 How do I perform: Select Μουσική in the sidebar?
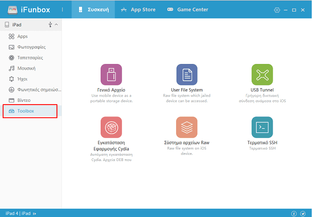click(x=26, y=68)
